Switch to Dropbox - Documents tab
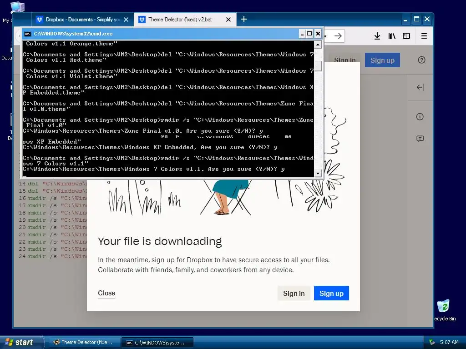Screen dimensions: 466x349 point(82,20)
